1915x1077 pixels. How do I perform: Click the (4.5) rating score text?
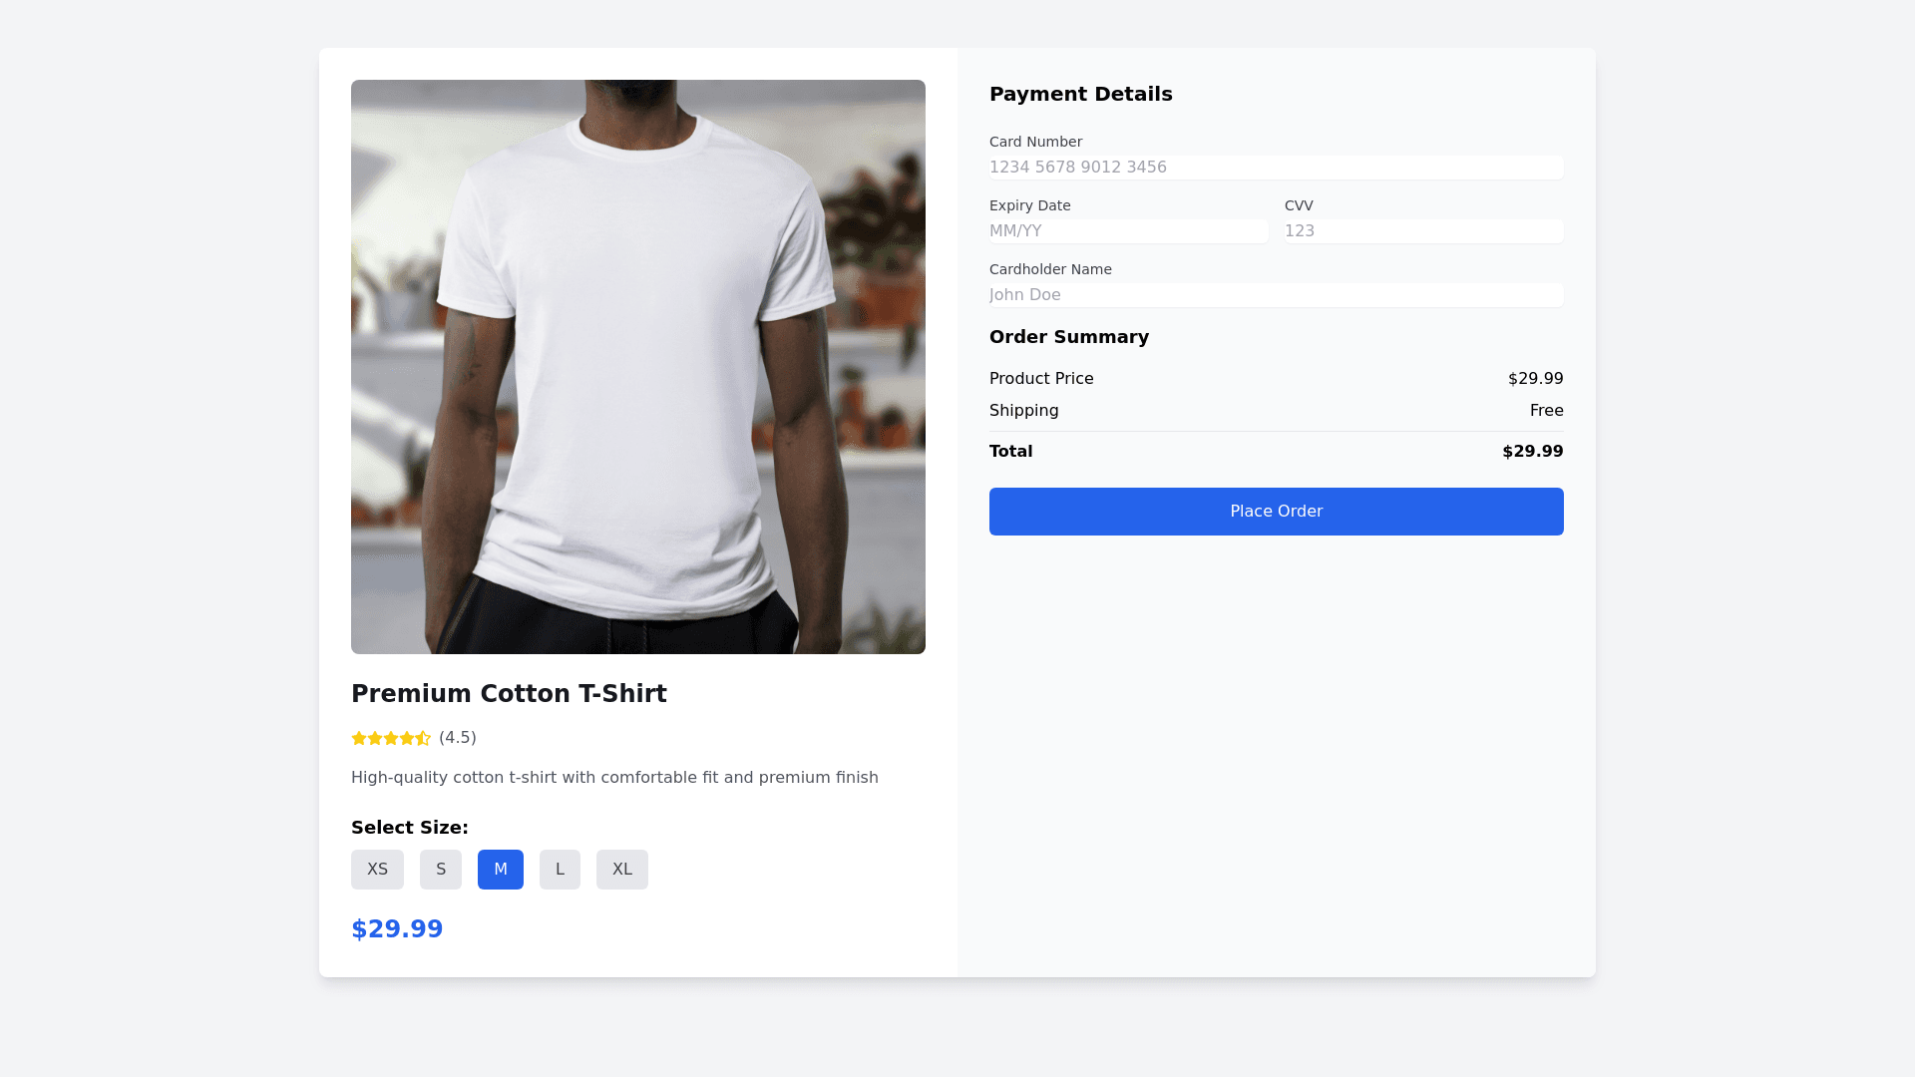458,738
